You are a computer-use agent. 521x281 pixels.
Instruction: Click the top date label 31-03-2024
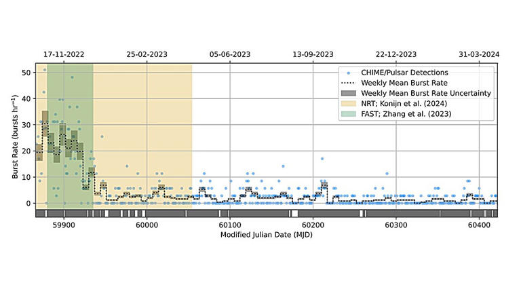pos(479,54)
